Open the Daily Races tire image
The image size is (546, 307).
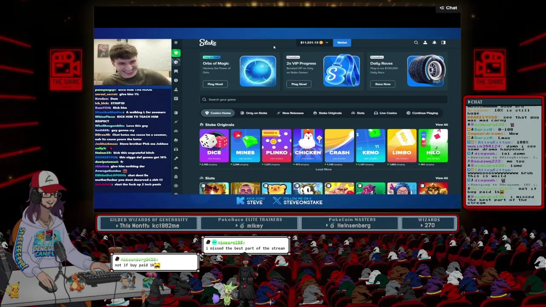tap(425, 71)
